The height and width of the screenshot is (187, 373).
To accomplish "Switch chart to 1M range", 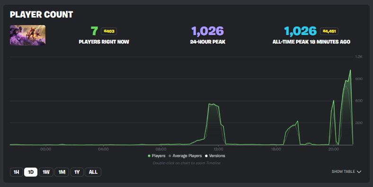I will point(62,172).
